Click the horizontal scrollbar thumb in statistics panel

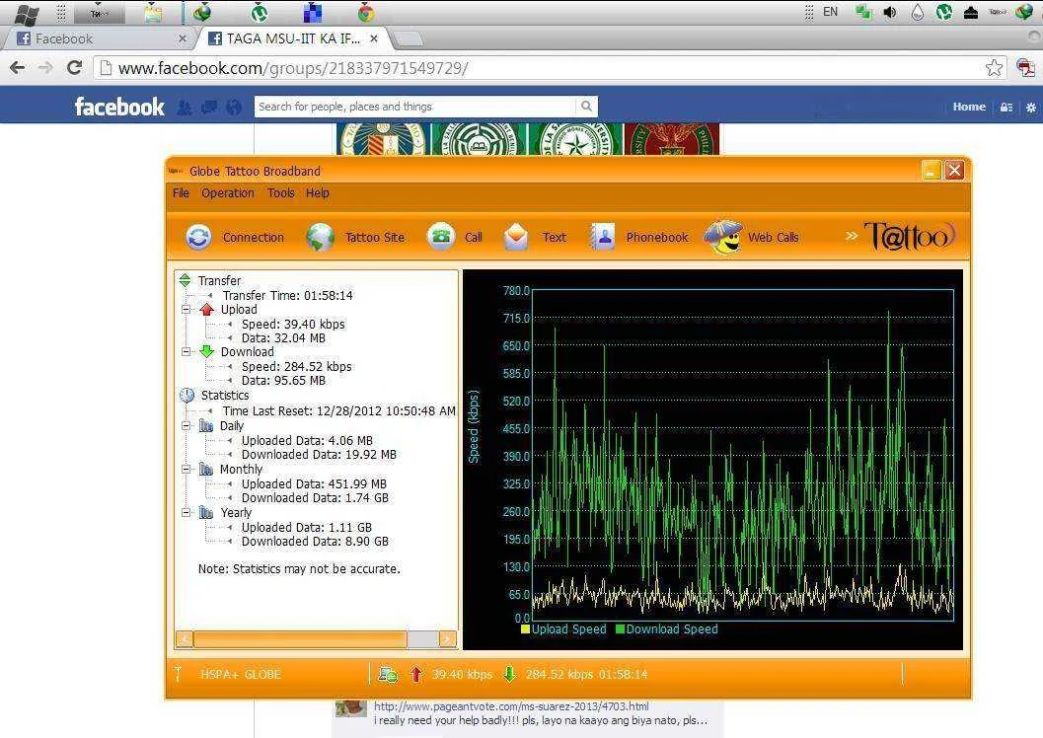300,639
